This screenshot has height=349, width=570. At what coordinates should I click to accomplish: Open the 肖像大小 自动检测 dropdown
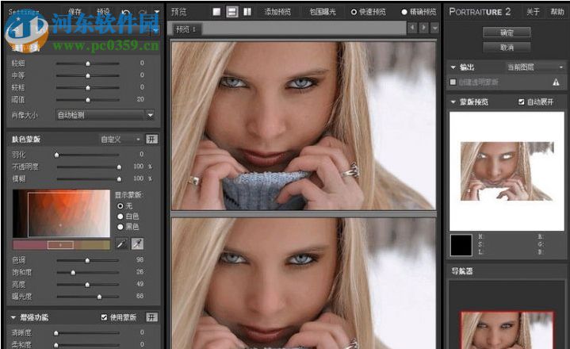click(x=105, y=115)
